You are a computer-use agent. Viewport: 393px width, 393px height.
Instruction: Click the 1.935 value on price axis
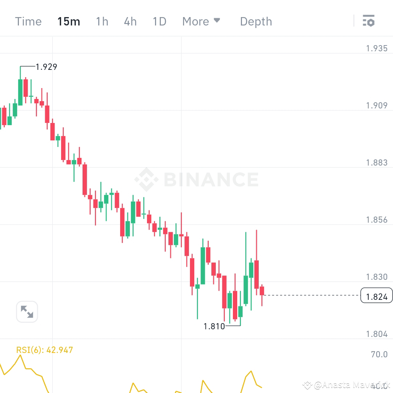tap(376, 48)
